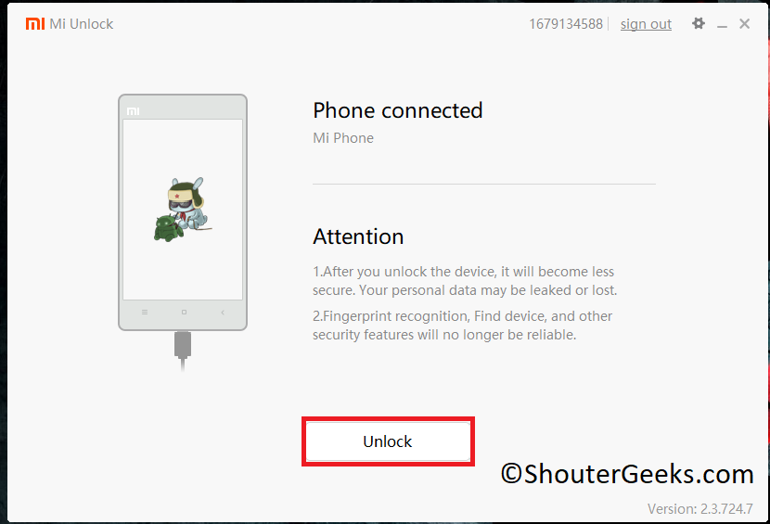Click the Mi Phone device name label
The width and height of the screenshot is (770, 524).
[343, 138]
